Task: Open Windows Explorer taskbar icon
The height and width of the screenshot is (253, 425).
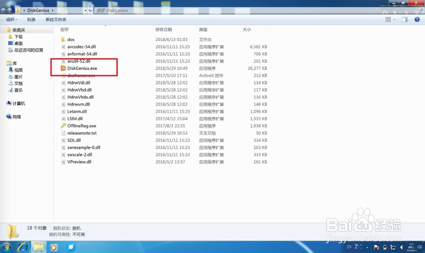Action: click(x=39, y=247)
